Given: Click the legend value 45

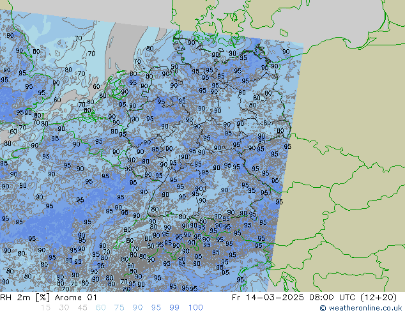Looking at the screenshot, I should tap(82, 308).
